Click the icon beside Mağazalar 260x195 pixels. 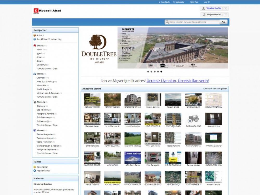point(174,2)
